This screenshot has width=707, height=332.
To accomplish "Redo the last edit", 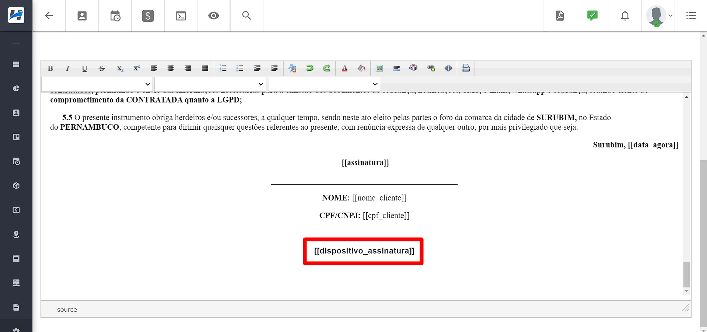I will click(x=326, y=69).
